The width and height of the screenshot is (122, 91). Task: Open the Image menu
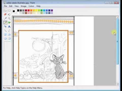tap(24, 6)
